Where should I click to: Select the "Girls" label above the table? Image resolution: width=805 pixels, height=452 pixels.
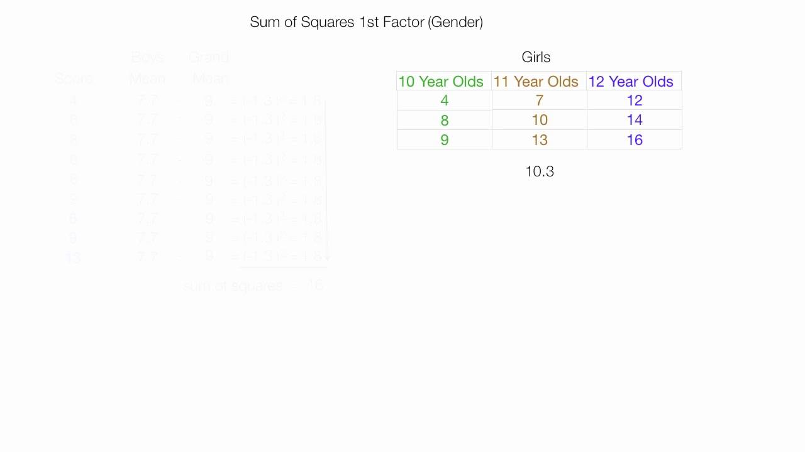click(x=536, y=57)
